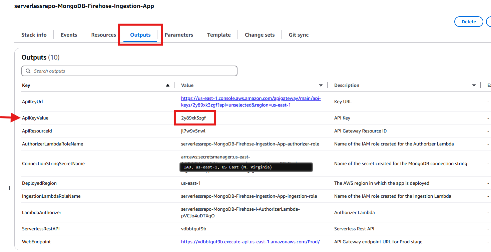Click the stack name title text

click(x=84, y=6)
